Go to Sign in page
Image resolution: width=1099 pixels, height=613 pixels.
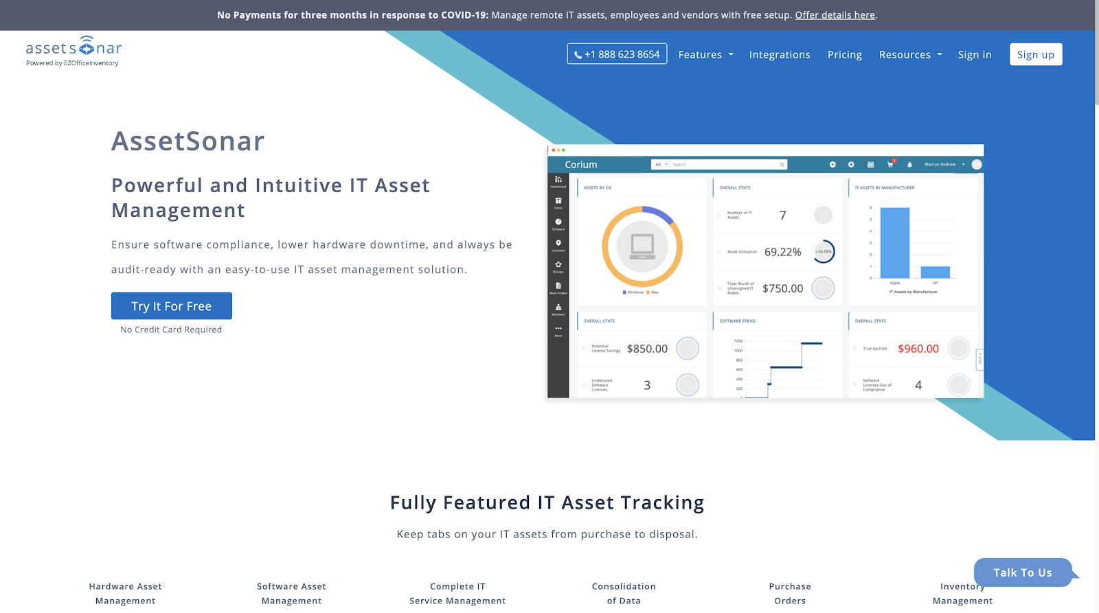975,55
